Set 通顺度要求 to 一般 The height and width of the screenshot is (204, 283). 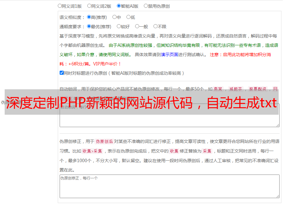(137, 26)
